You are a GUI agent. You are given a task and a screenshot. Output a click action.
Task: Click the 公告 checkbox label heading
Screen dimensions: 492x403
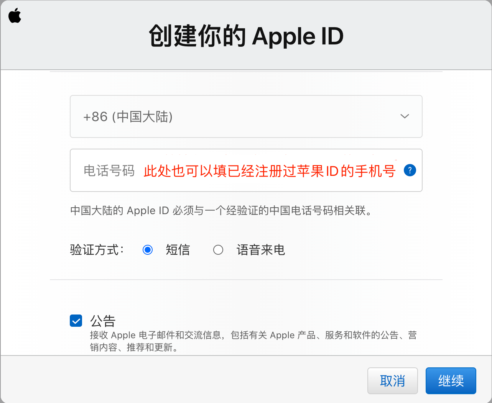coord(103,321)
